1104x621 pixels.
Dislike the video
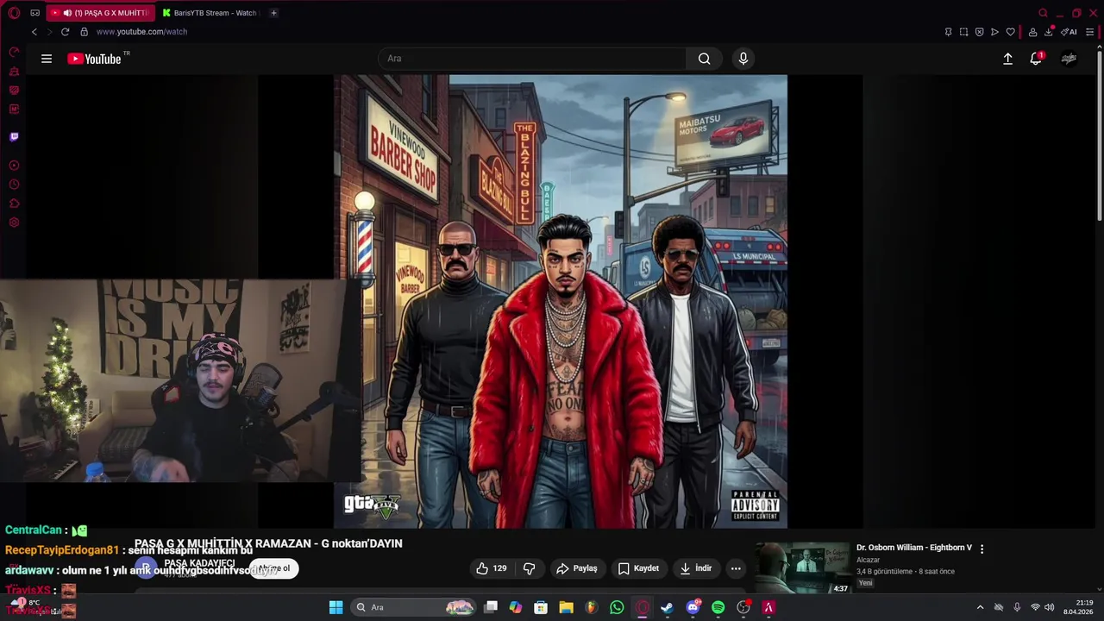click(529, 568)
